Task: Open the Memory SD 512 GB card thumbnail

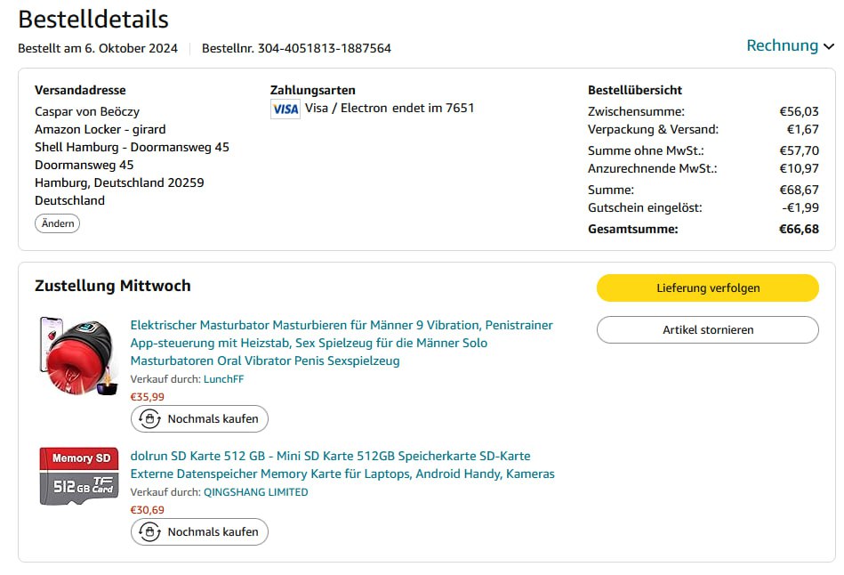Action: (x=78, y=476)
